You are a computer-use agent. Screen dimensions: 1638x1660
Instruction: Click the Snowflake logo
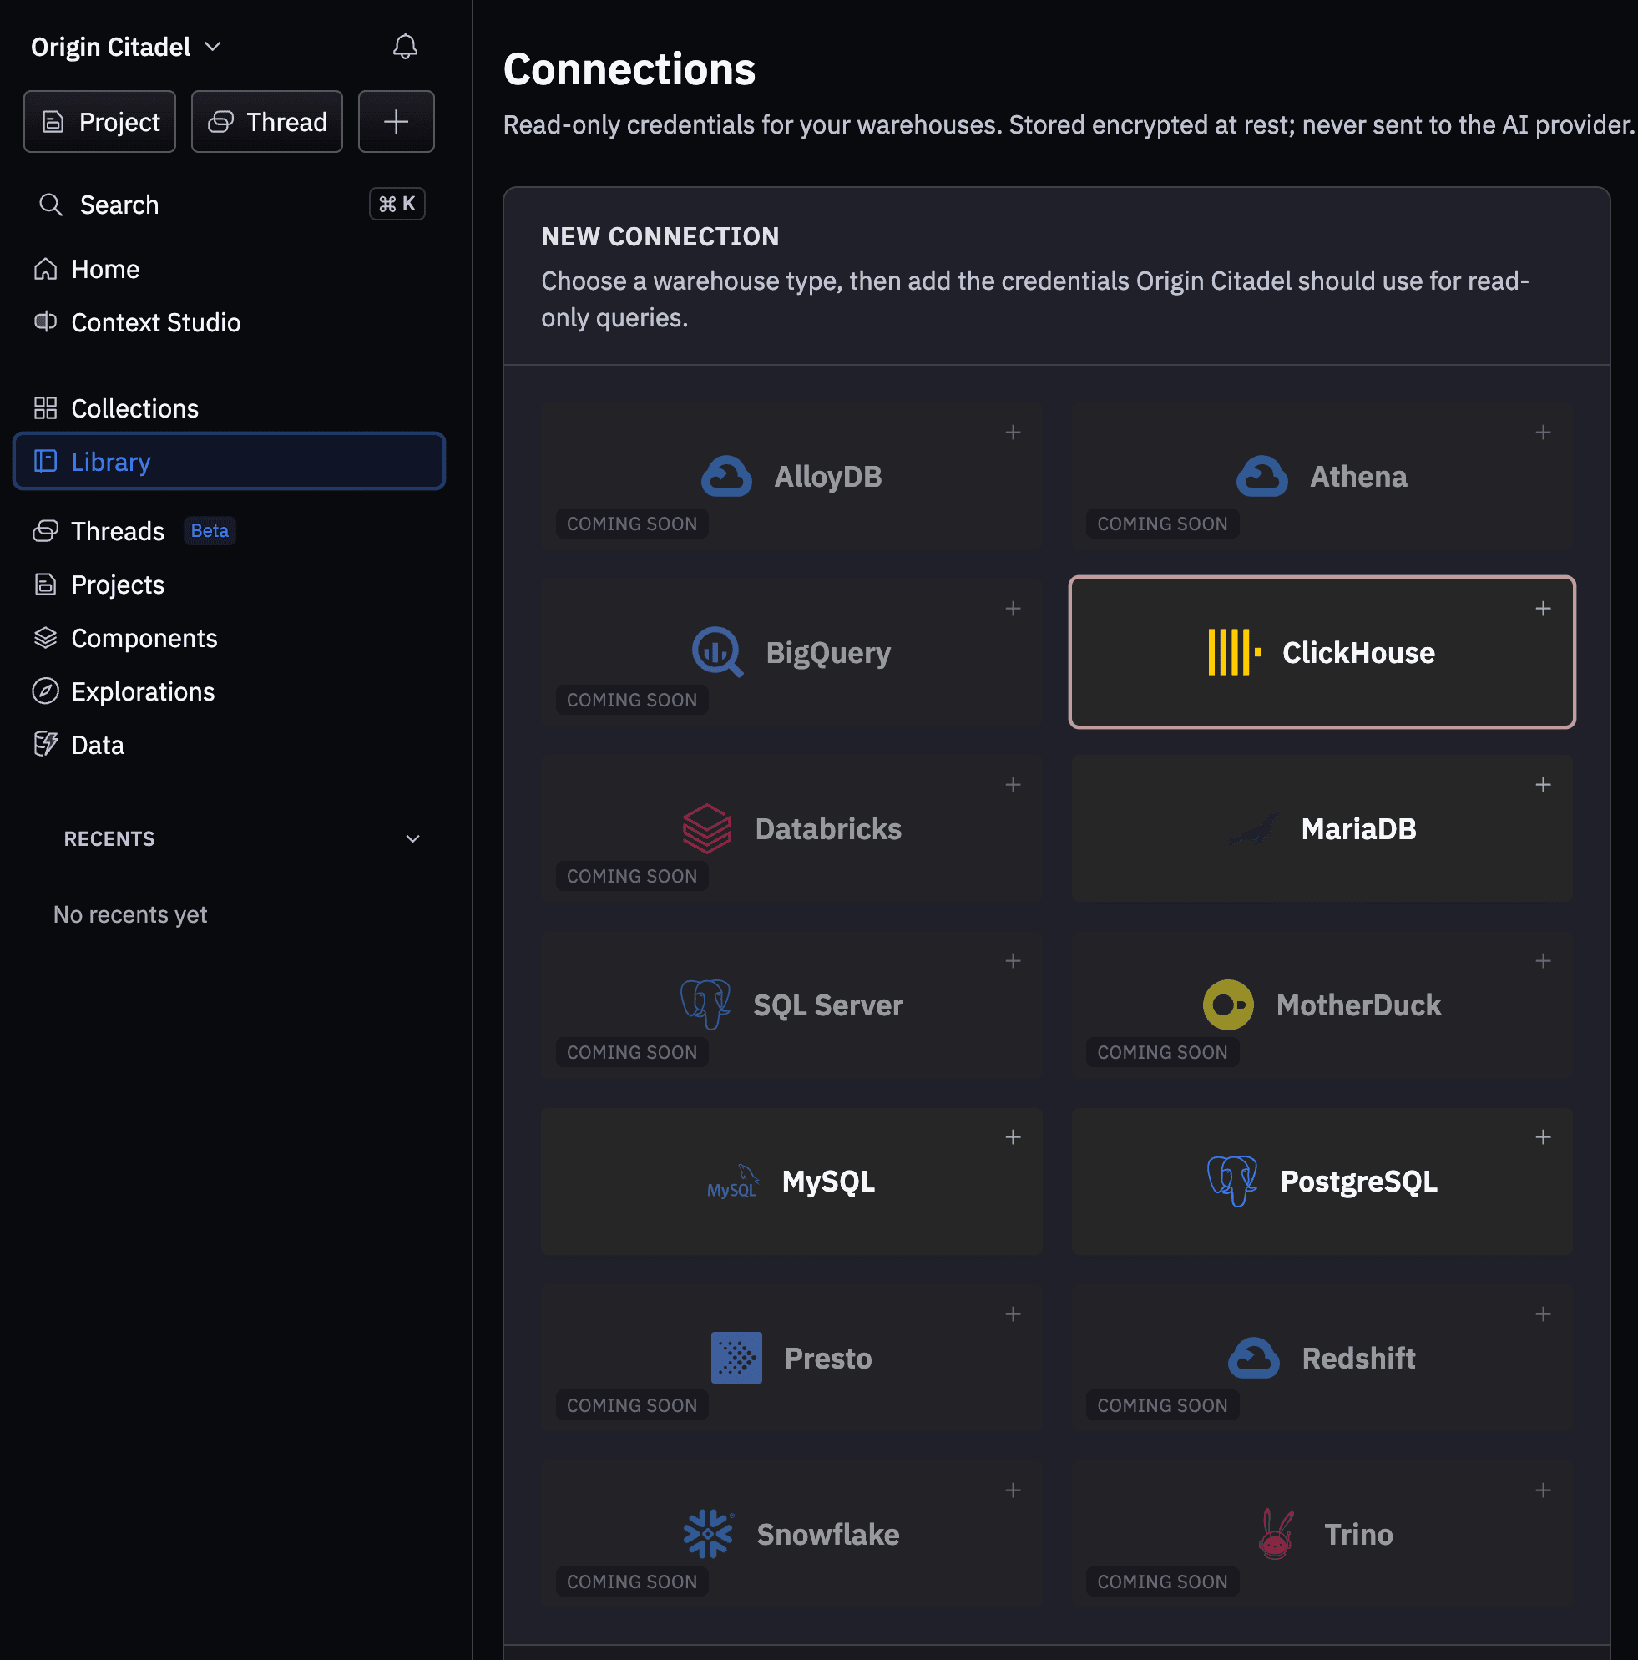[x=709, y=1534]
